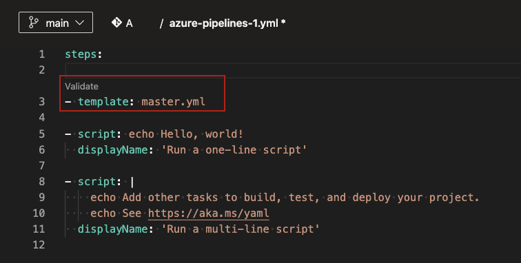Click 'echo Hello, world!' text
This screenshot has width=521, height=263.
coord(186,134)
